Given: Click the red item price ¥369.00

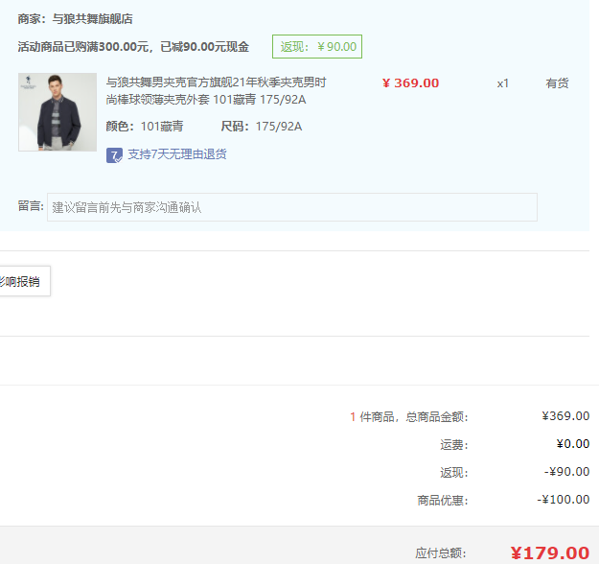Looking at the screenshot, I should tap(410, 83).
